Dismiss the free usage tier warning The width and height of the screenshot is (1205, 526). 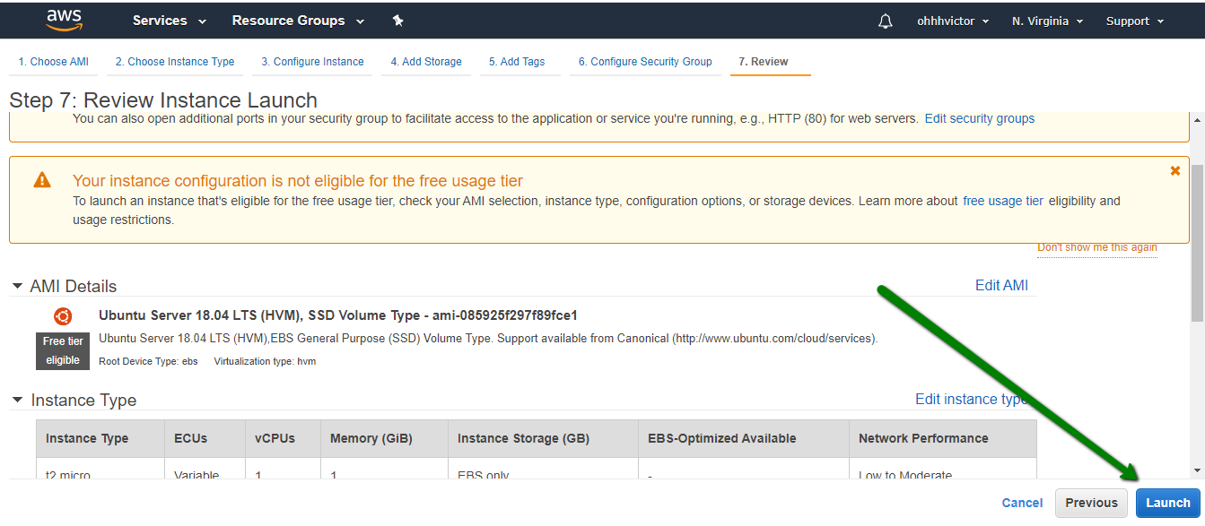click(1175, 170)
